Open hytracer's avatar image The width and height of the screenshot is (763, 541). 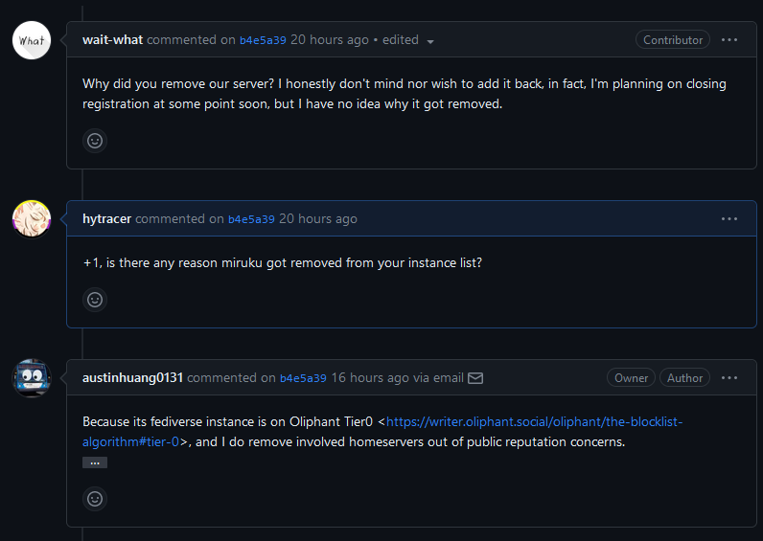32,219
